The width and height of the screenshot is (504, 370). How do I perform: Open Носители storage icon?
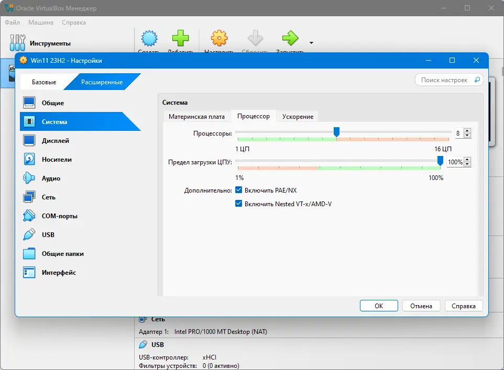pyautogui.click(x=29, y=159)
